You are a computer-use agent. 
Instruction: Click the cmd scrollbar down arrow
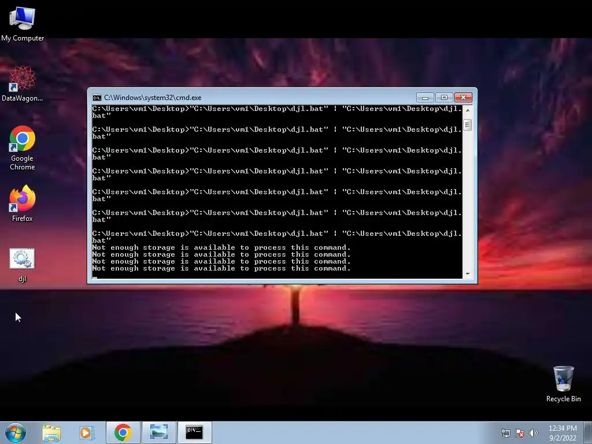(x=468, y=274)
